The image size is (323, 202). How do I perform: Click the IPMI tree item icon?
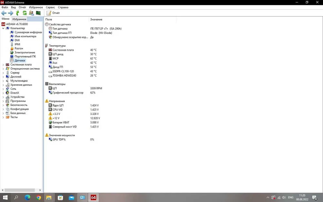tap(12, 44)
